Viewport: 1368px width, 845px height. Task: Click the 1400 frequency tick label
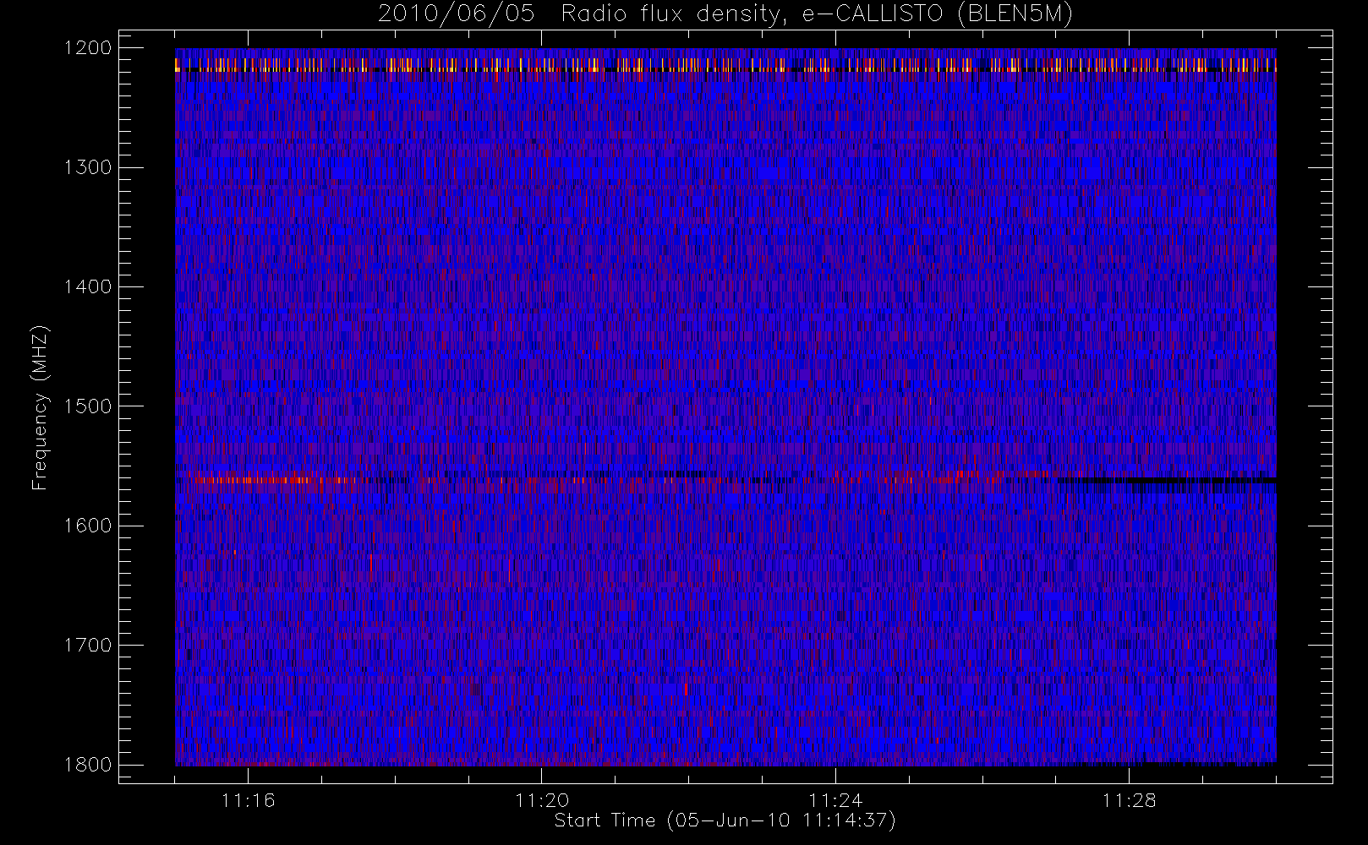88,286
